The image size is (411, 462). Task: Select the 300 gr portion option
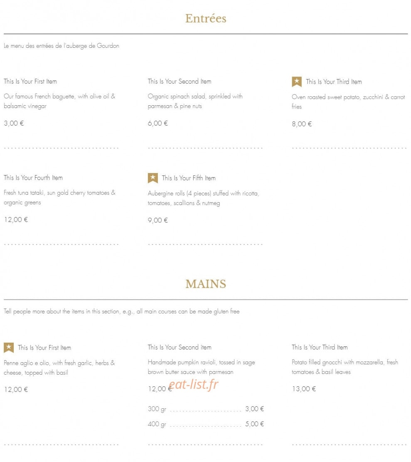coord(206,409)
